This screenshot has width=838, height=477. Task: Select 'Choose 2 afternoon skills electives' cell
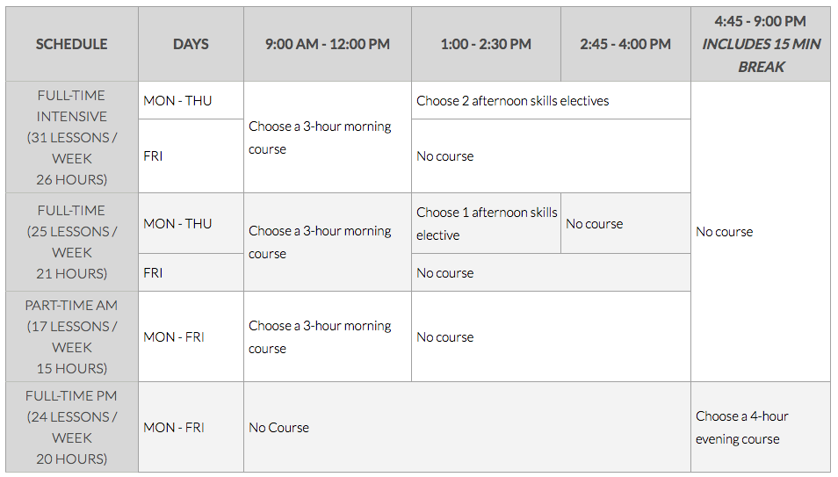click(x=551, y=100)
